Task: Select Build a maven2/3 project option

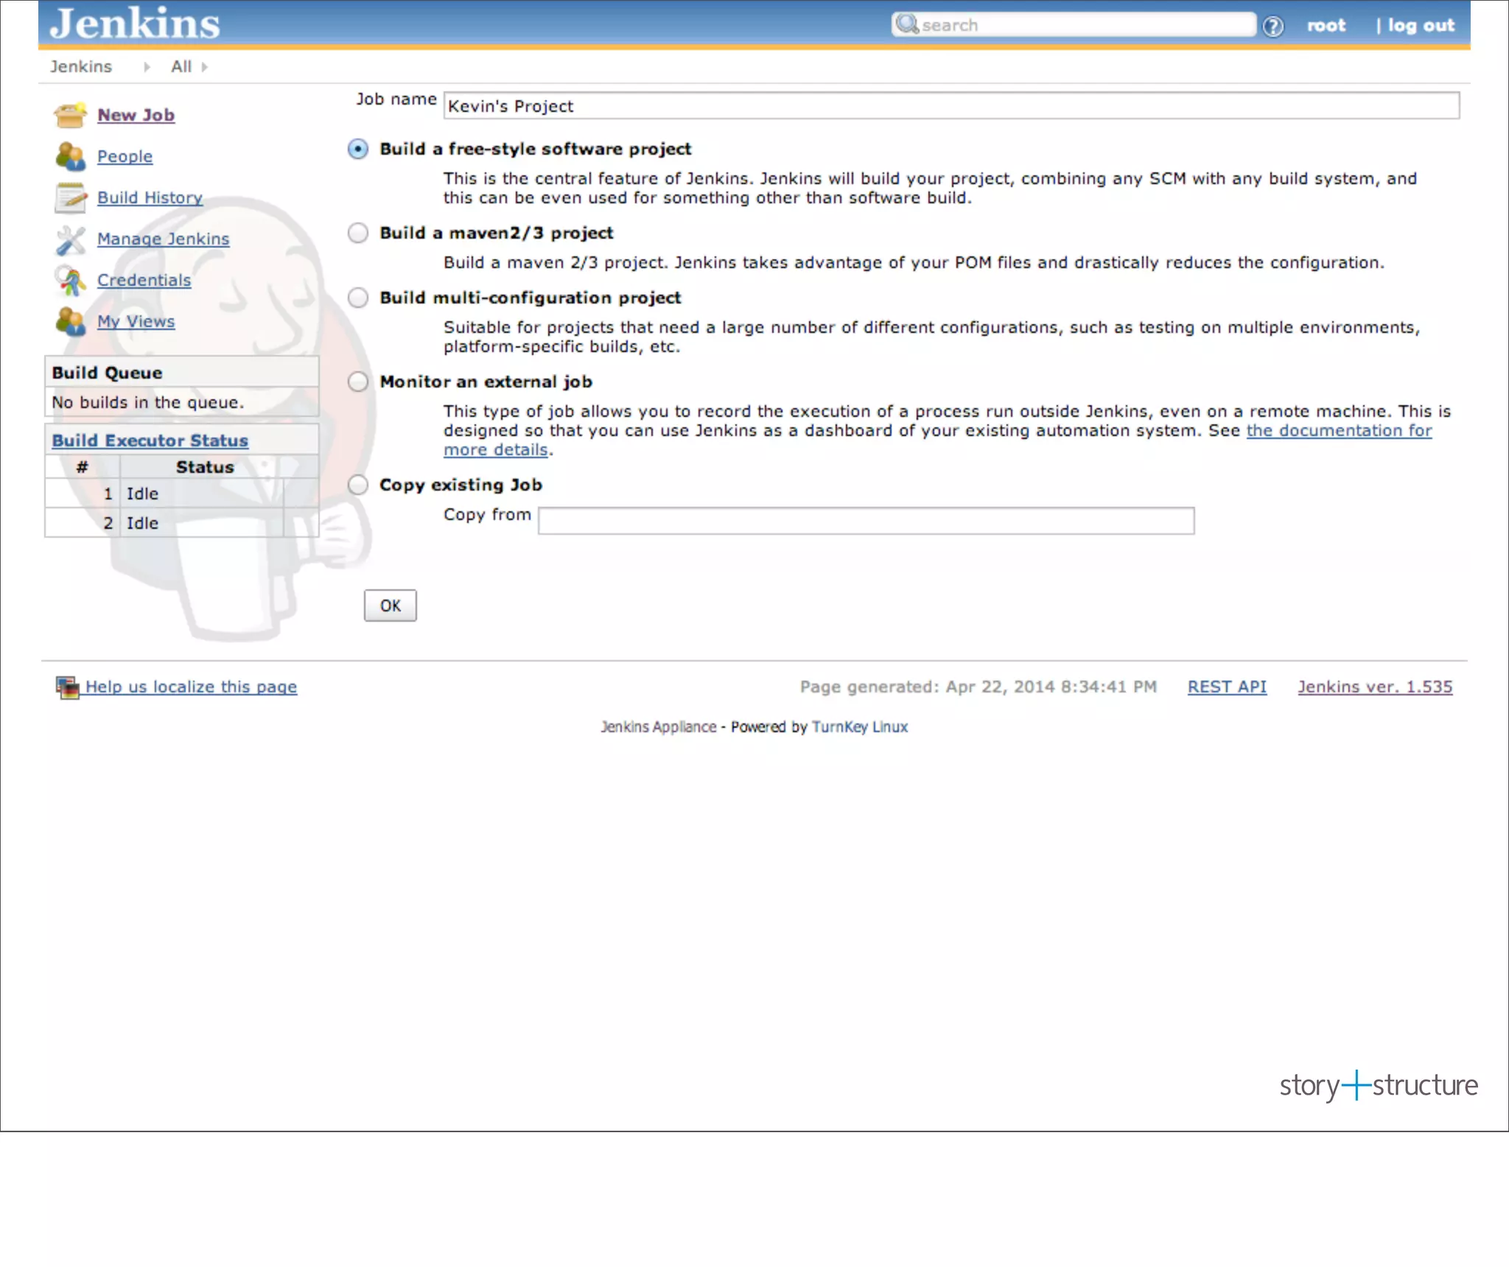Action: tap(358, 233)
